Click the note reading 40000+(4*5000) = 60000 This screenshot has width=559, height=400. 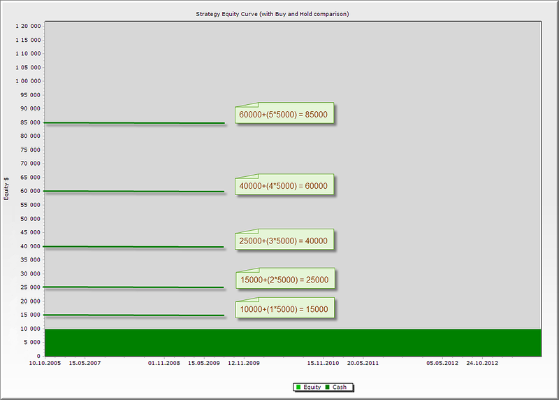pos(284,185)
